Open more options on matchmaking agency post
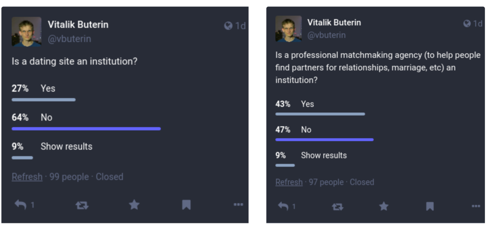Screen dimensions: 488x227 (x=476, y=206)
